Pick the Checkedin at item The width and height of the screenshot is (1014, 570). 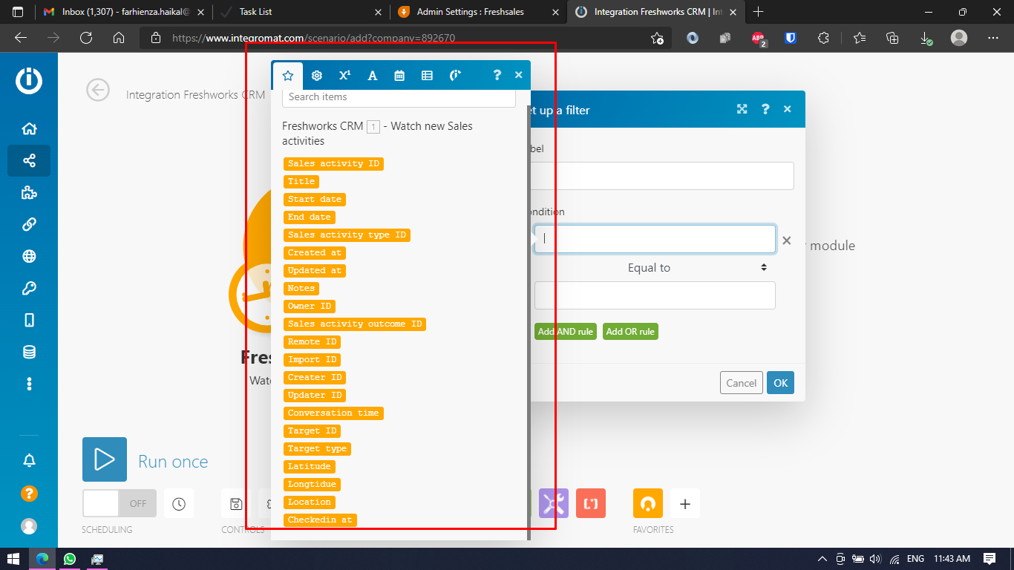320,520
